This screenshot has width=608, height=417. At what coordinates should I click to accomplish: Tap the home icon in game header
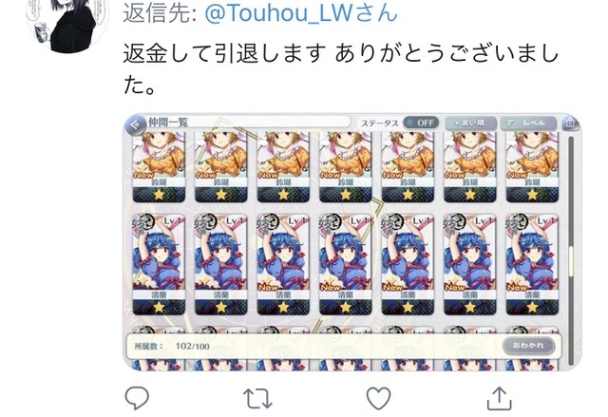click(570, 123)
